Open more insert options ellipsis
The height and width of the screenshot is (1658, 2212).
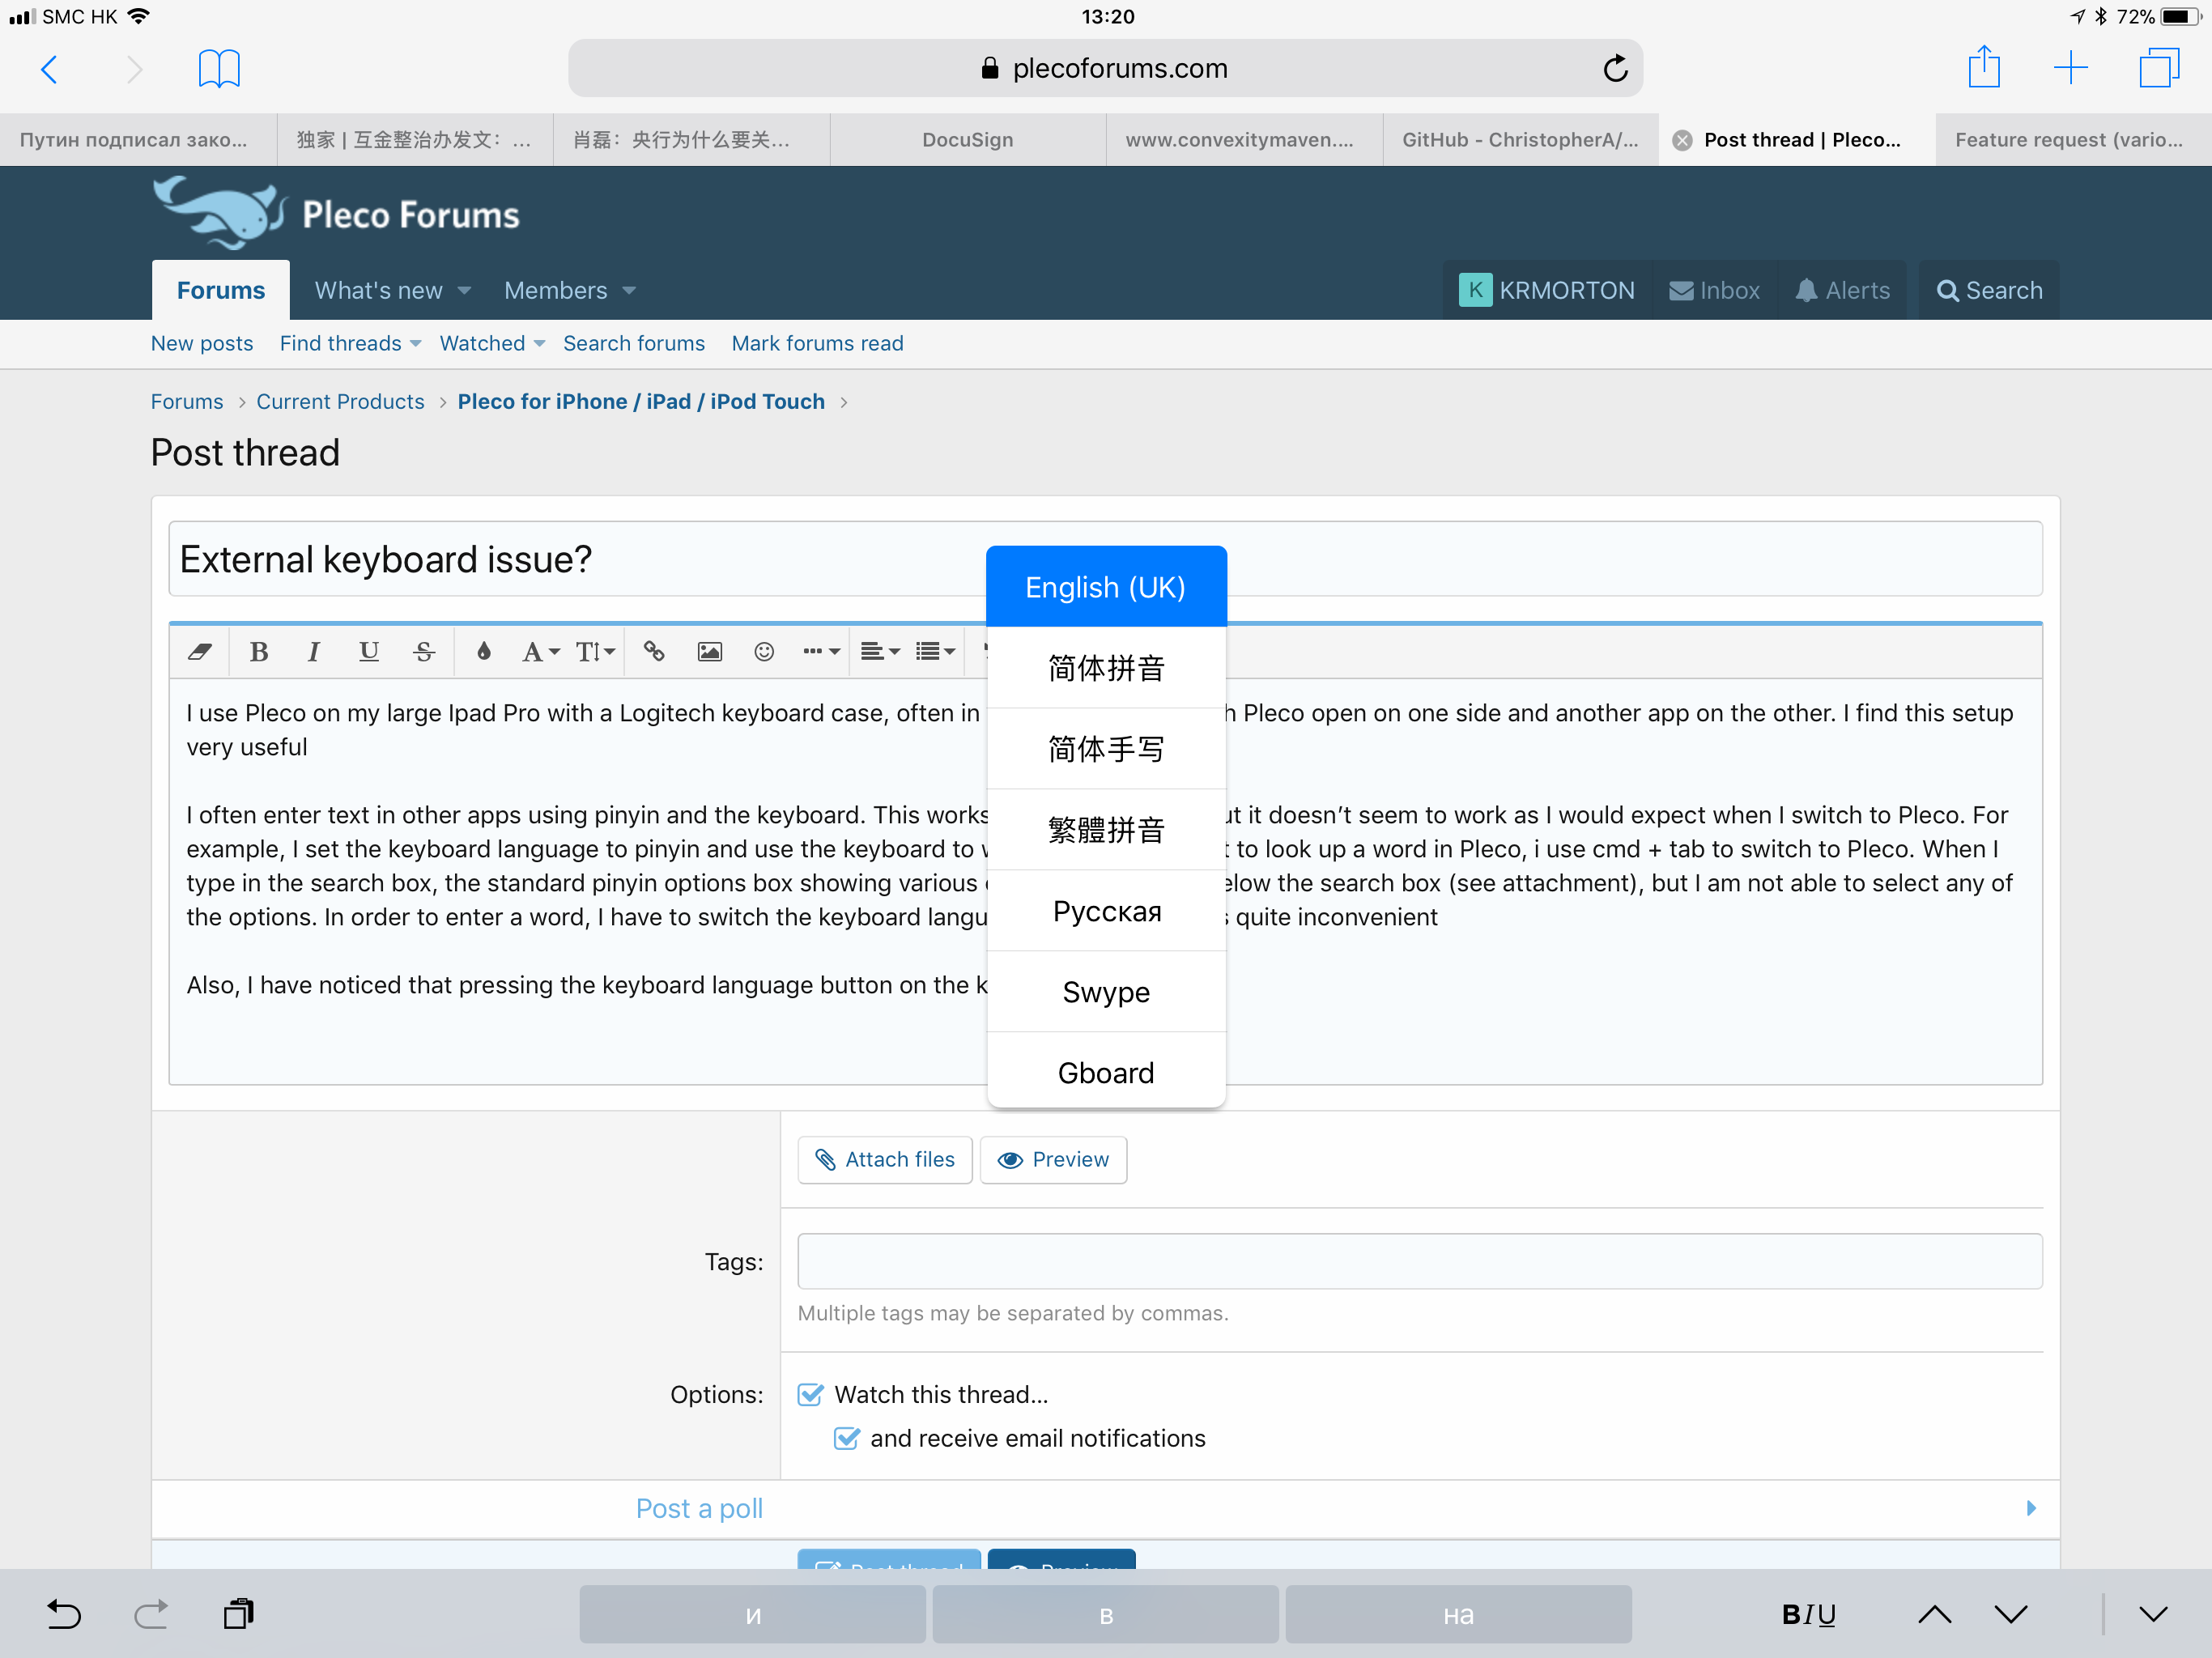click(821, 652)
